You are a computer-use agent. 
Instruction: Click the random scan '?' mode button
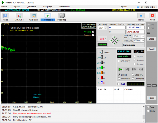(x=134, y=69)
